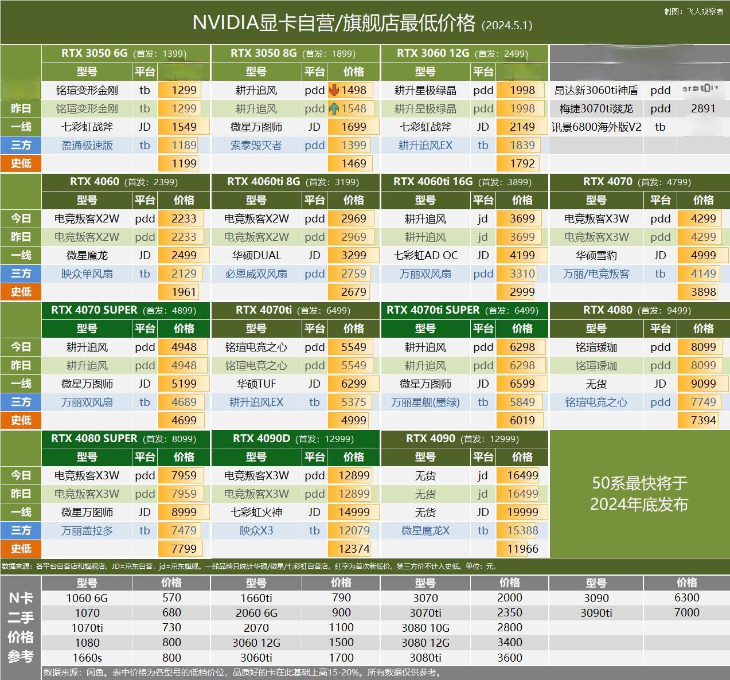Click the green up-arrow beside the 1548 price
This screenshot has width=730, height=680.
tap(334, 108)
